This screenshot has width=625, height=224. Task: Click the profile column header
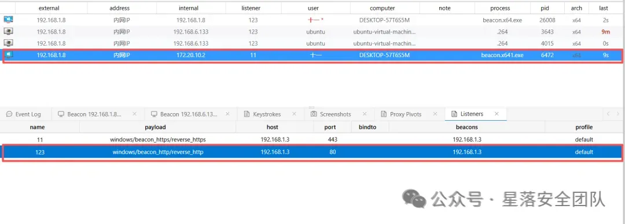[x=584, y=128]
